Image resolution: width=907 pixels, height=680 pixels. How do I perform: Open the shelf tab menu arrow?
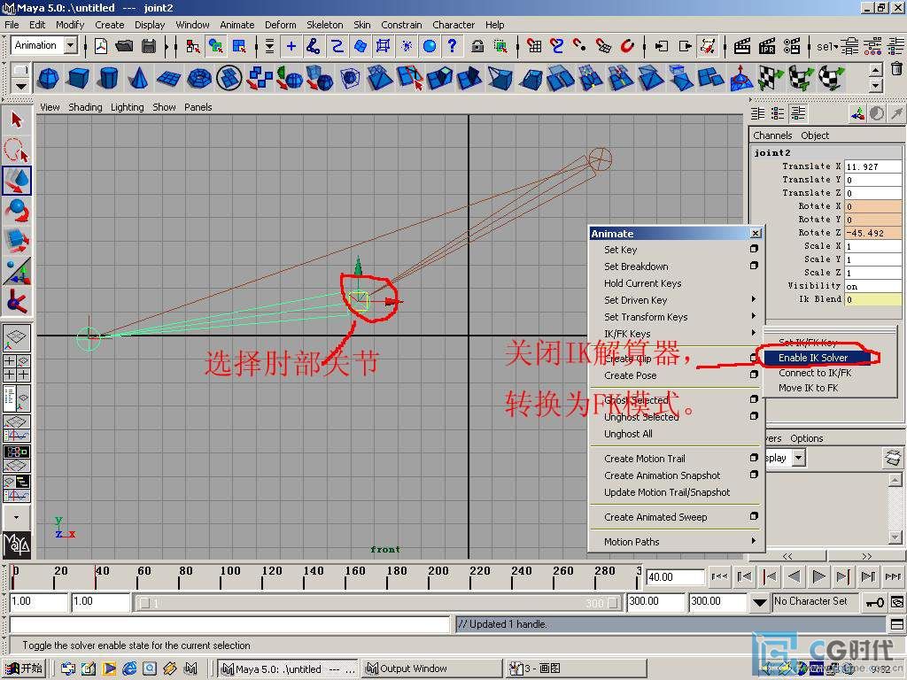[x=20, y=87]
